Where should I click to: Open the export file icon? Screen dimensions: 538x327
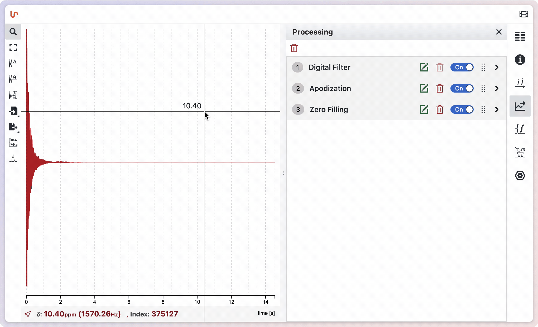click(x=13, y=127)
